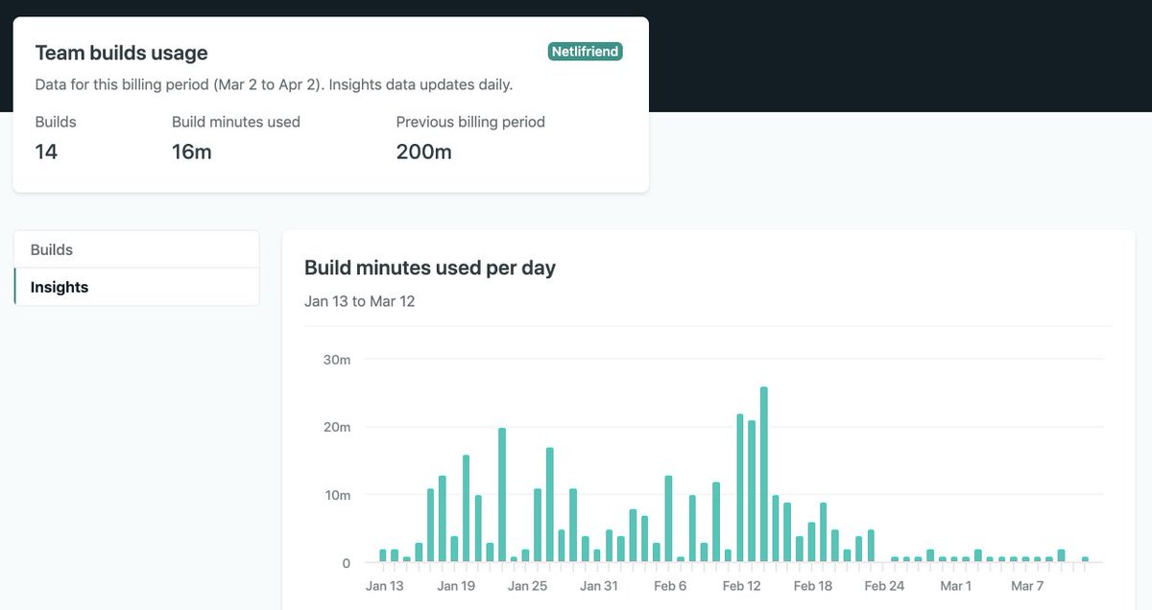Click the Build minutes used value 16m
This screenshot has height=610, width=1152.
pyautogui.click(x=189, y=152)
